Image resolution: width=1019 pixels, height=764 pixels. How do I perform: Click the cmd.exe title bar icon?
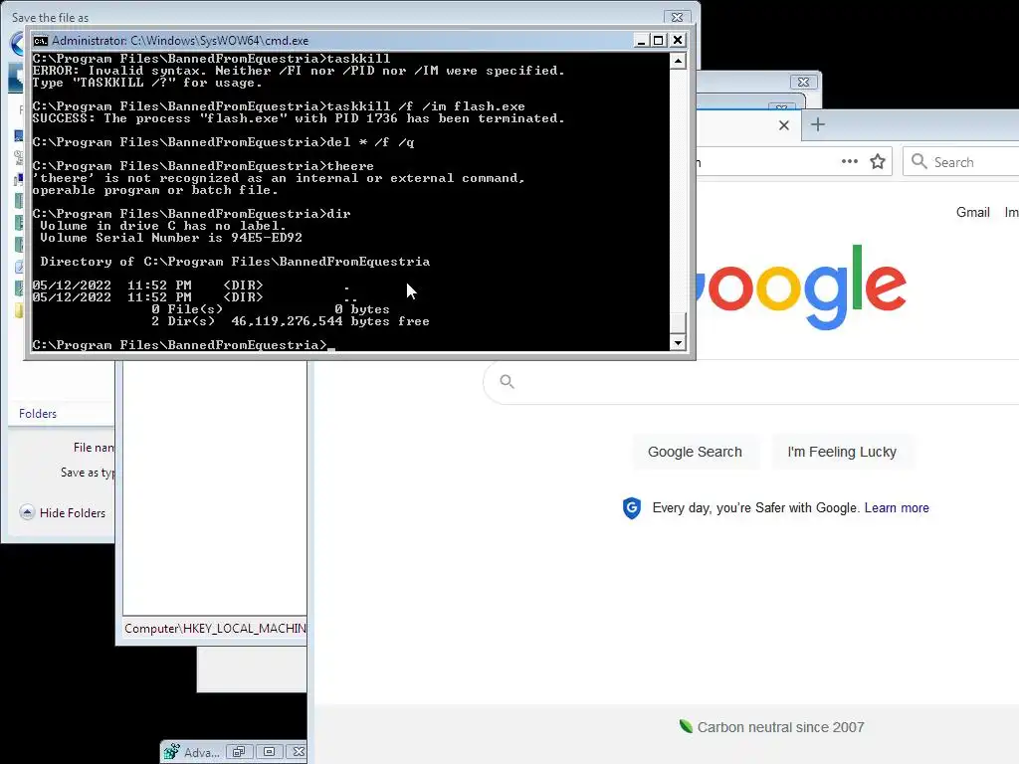click(40, 40)
